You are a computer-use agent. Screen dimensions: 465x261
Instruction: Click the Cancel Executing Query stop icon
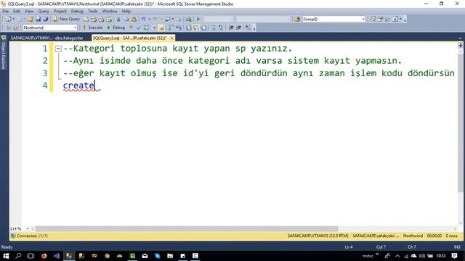coord(131,28)
